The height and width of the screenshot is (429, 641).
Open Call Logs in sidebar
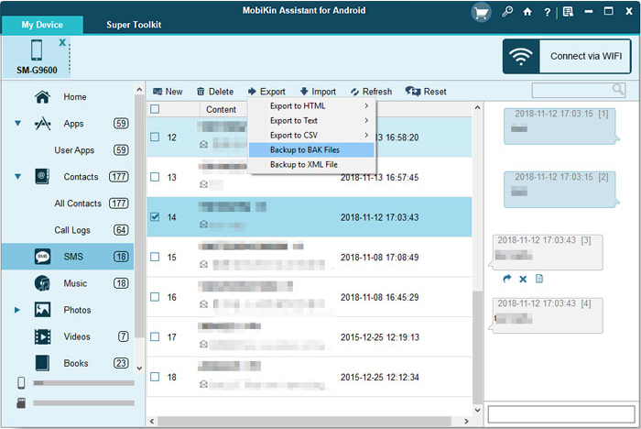pyautogui.click(x=72, y=230)
